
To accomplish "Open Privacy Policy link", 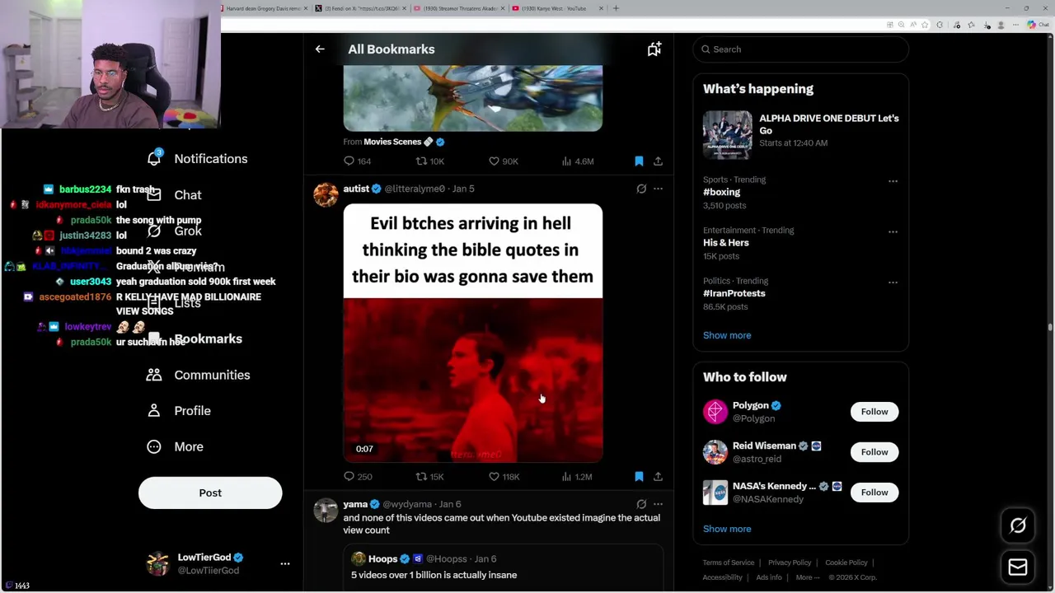I will 790,563.
